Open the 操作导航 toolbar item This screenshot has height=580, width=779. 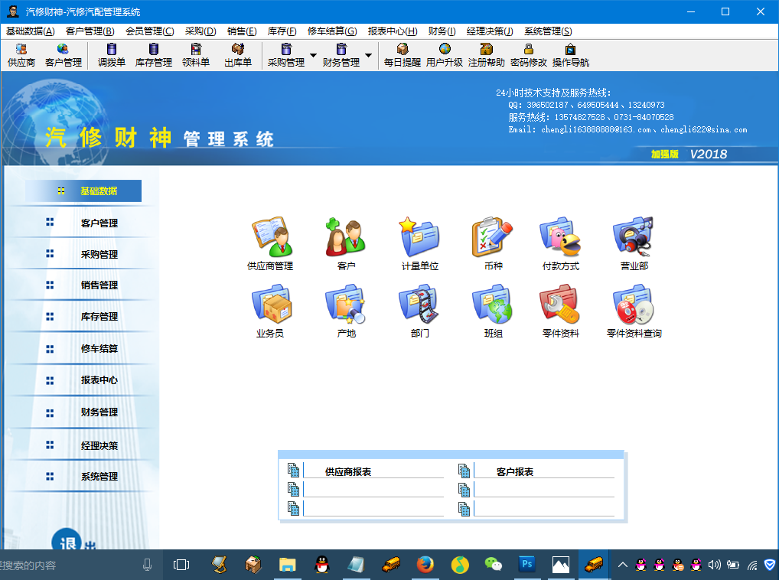click(571, 55)
